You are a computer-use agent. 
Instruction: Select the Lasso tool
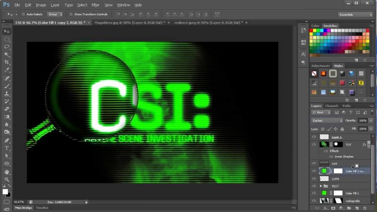pyautogui.click(x=7, y=47)
